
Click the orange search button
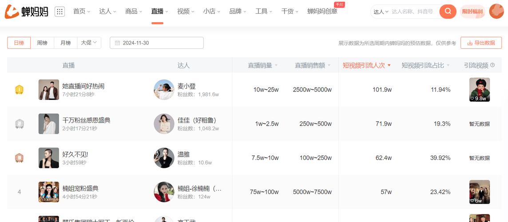448,12
